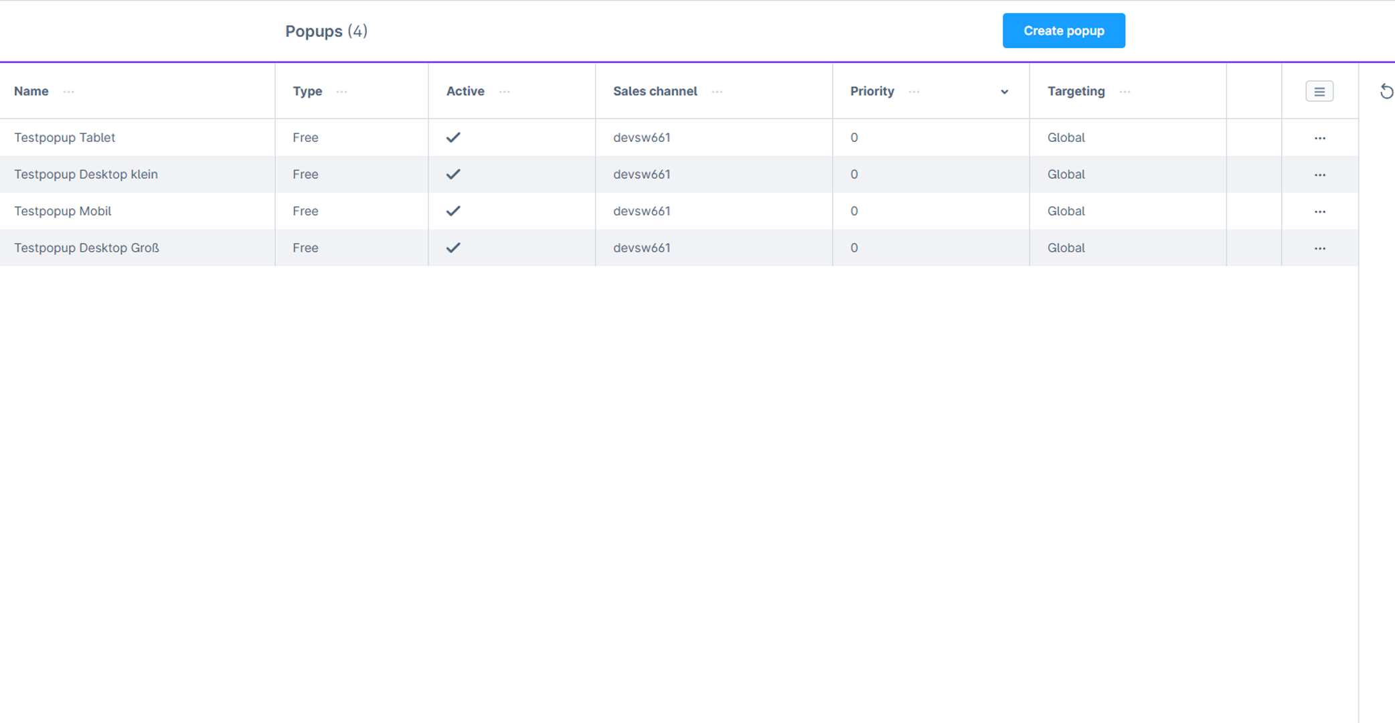Click the Create popup button
The image size is (1395, 723).
pos(1064,31)
